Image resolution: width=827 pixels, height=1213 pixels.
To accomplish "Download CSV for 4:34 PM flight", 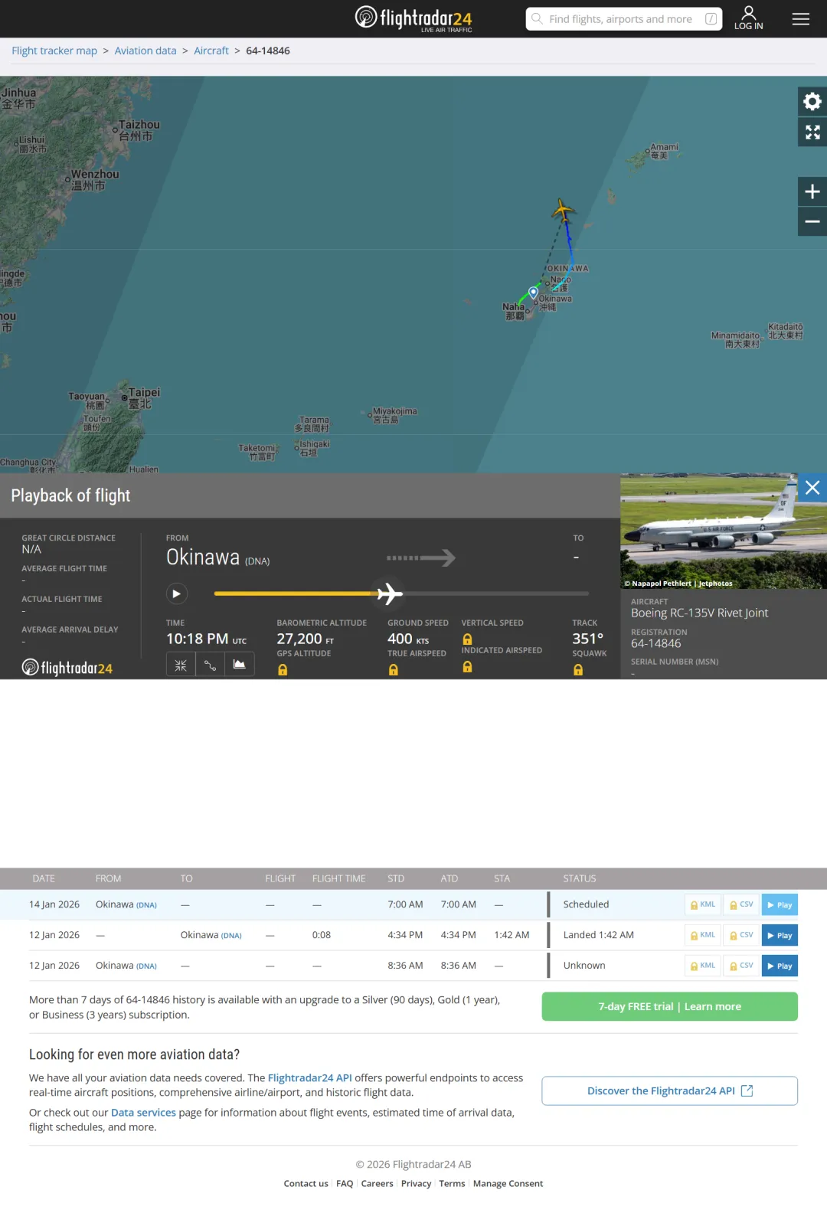I will [x=741, y=935].
